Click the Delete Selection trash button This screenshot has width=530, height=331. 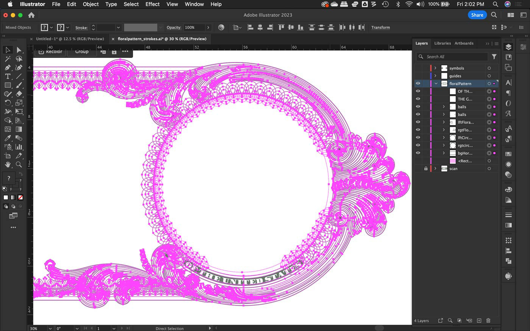click(x=488, y=320)
